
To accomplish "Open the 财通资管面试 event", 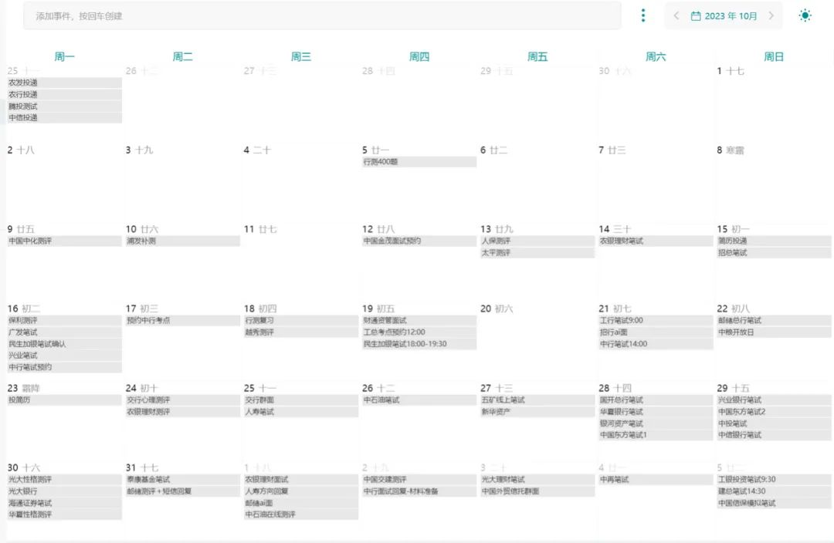I will pos(419,321).
